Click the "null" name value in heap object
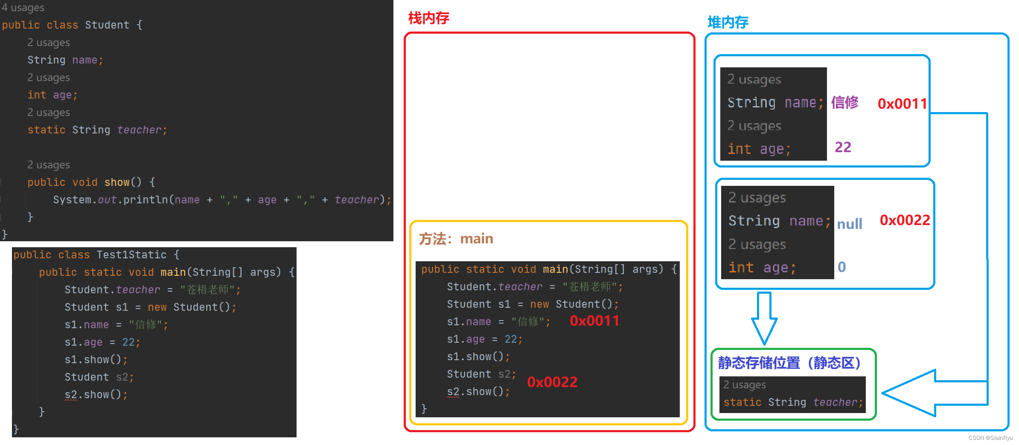The image size is (1019, 445). pos(849,224)
